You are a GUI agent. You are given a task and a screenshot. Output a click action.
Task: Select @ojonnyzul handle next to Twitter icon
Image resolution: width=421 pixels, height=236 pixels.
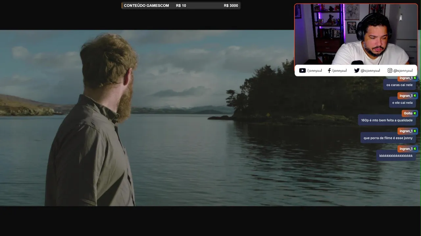370,71
